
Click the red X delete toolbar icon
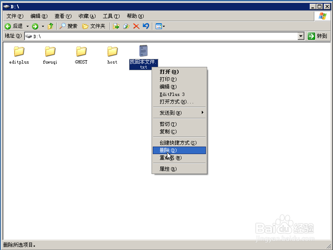click(x=136, y=26)
